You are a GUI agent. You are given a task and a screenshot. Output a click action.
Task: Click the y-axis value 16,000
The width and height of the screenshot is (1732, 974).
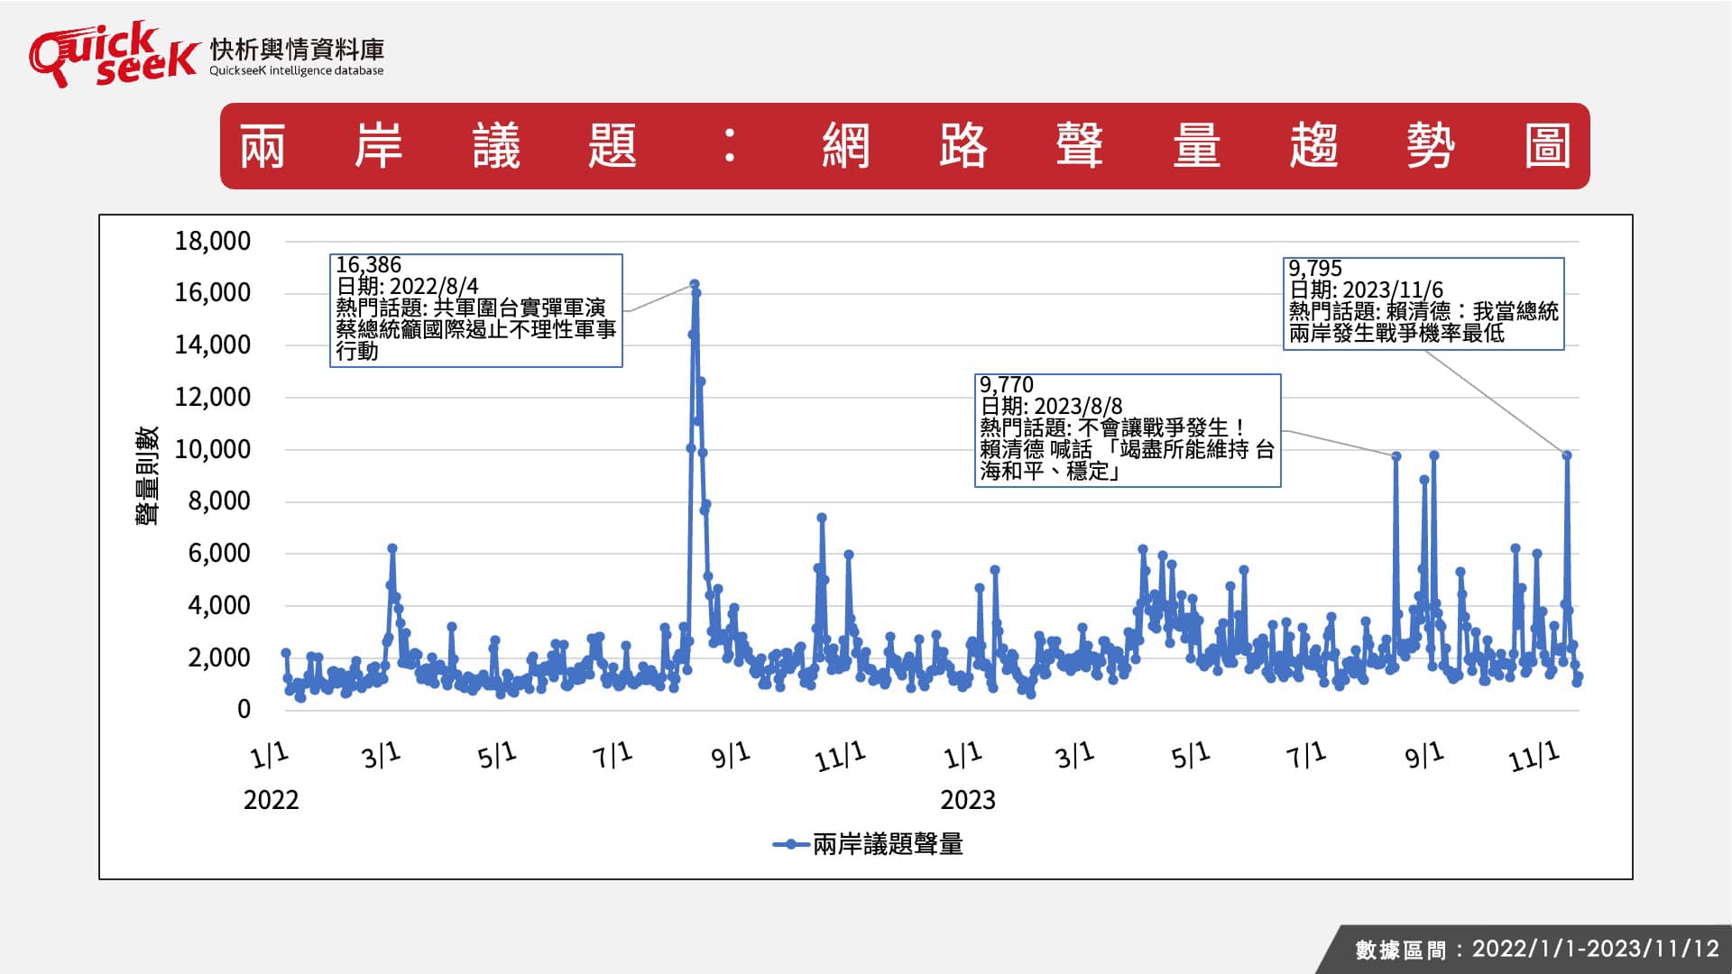pyautogui.click(x=213, y=292)
